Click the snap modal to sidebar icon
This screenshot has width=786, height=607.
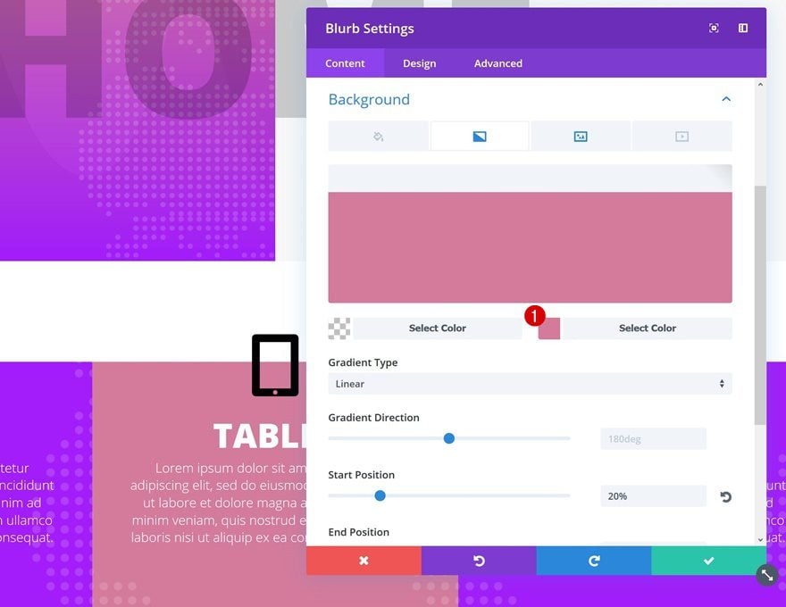tap(743, 28)
